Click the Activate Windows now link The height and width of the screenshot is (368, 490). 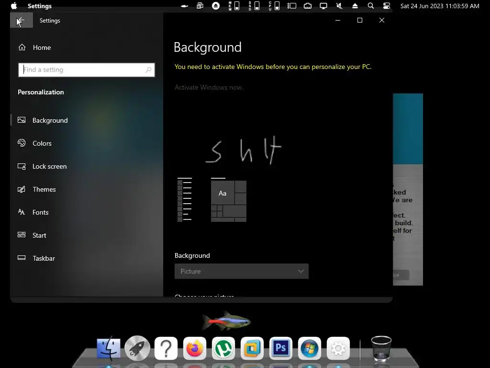coord(209,87)
